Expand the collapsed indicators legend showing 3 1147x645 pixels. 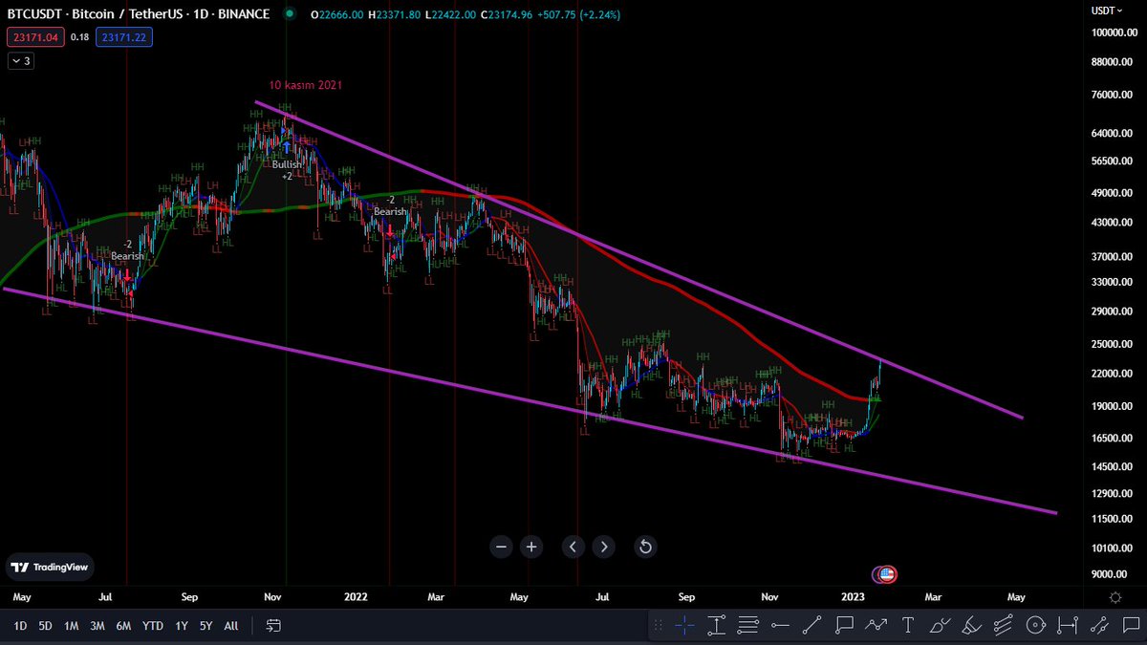21,61
